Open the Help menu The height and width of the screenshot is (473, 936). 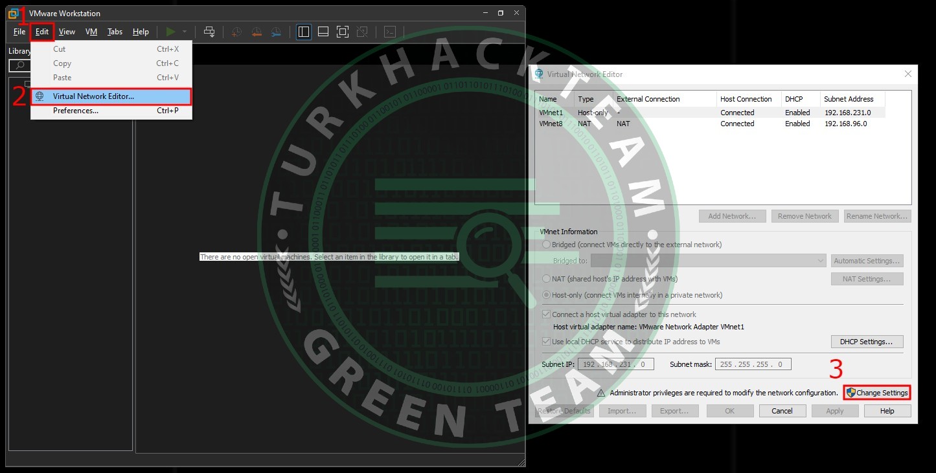(x=141, y=32)
